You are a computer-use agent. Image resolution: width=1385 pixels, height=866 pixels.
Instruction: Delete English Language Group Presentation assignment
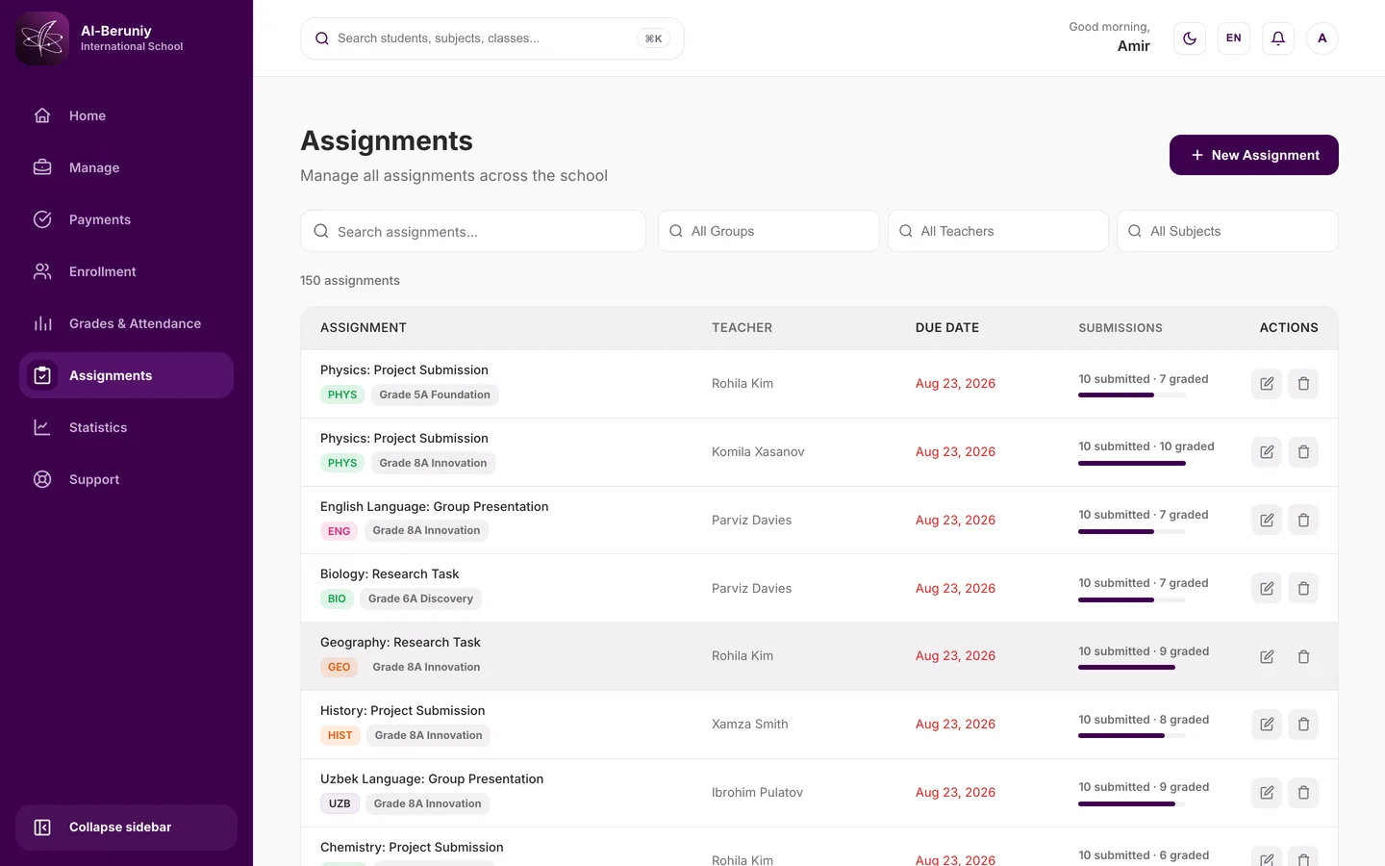[1303, 521]
